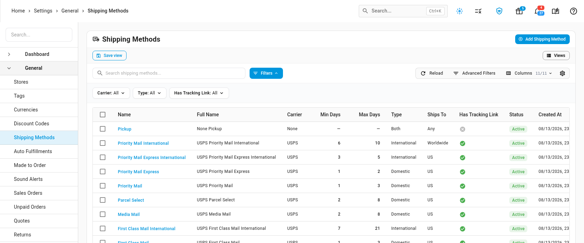Image resolution: width=584 pixels, height=243 pixels.
Task: Go to Settings breadcrumb
Action: coord(43,11)
